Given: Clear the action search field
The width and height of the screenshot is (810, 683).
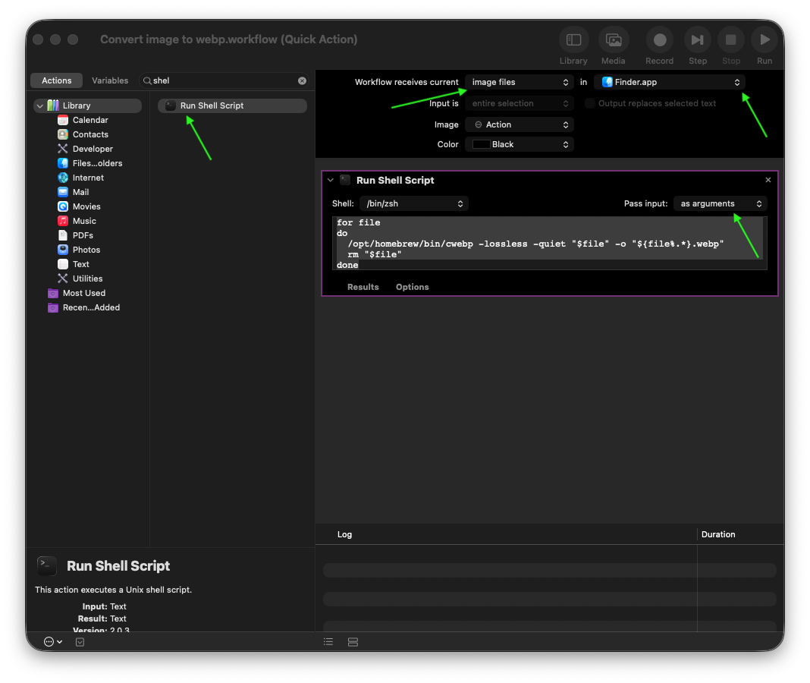Looking at the screenshot, I should click(x=302, y=80).
